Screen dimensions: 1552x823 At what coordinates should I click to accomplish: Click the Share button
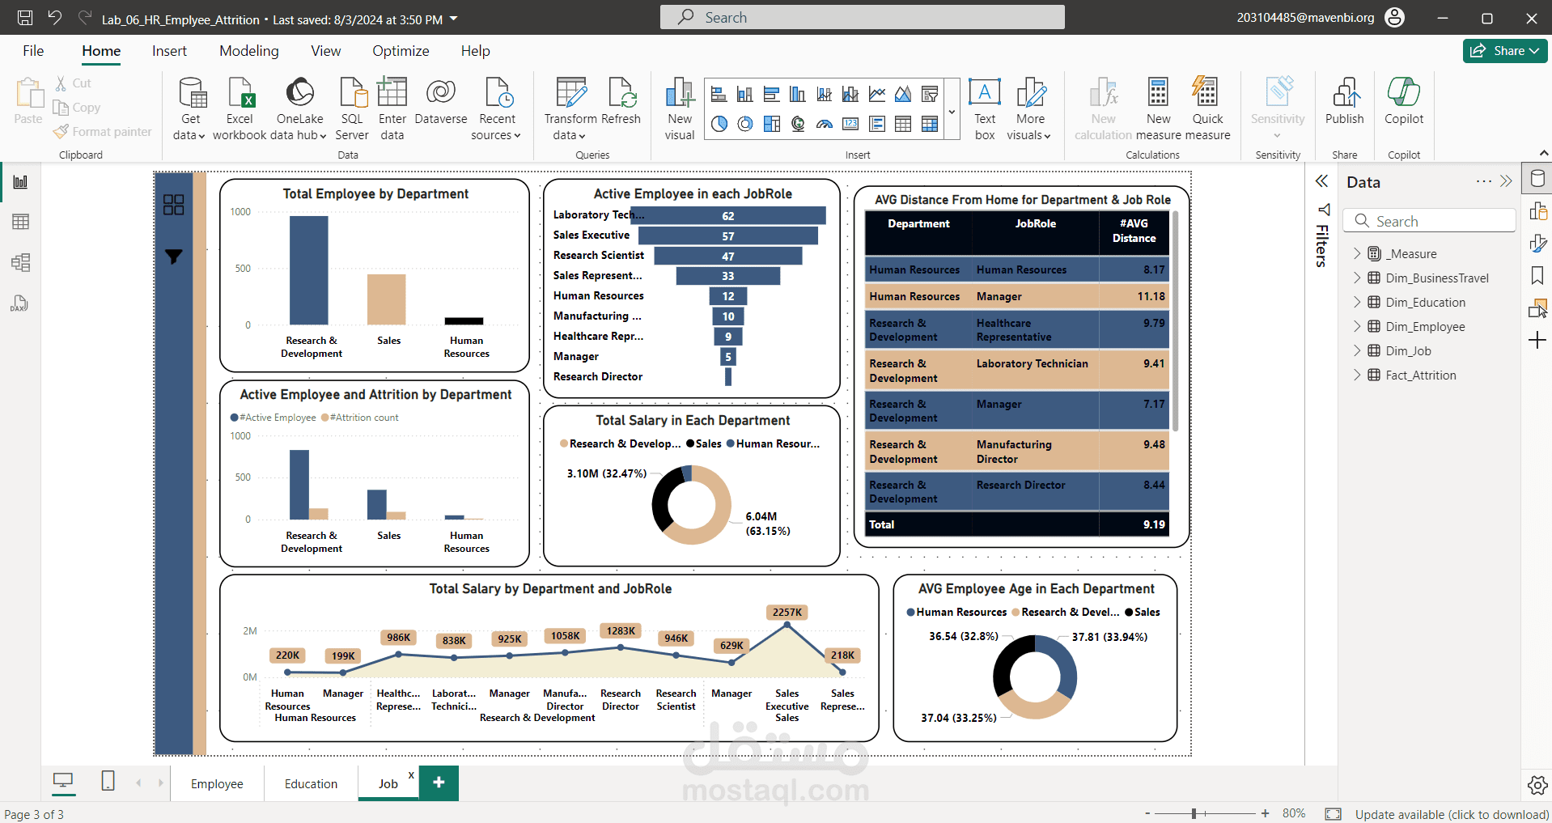pos(1505,51)
